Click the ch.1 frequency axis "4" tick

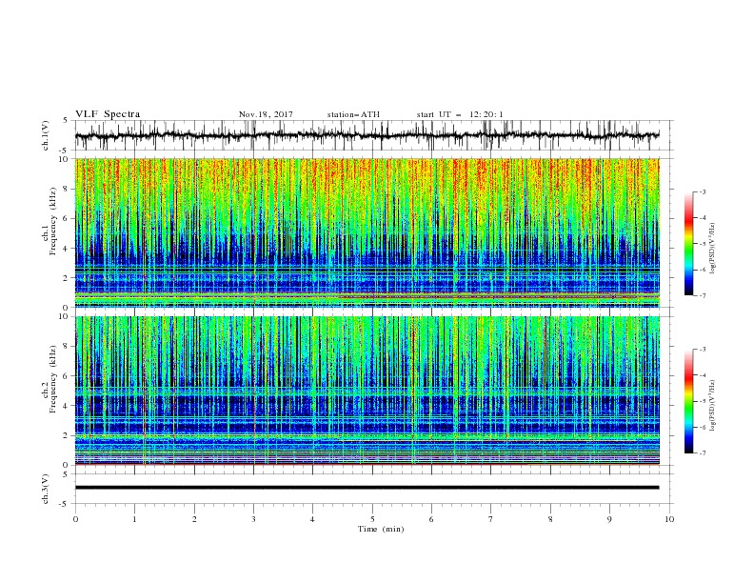click(67, 249)
